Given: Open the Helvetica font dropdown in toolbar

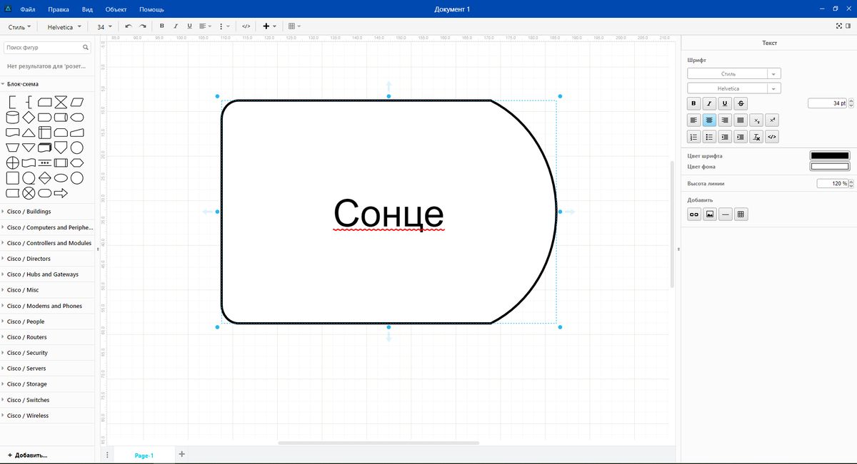Looking at the screenshot, I should (64, 26).
